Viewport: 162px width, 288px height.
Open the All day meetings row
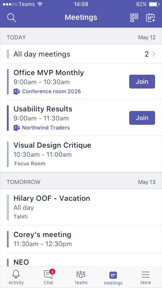click(x=81, y=54)
